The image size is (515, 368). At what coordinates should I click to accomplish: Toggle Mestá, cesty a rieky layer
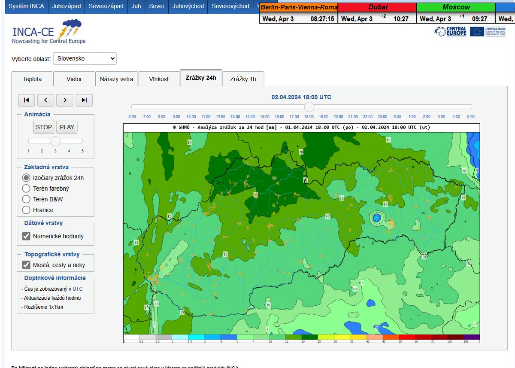click(26, 265)
